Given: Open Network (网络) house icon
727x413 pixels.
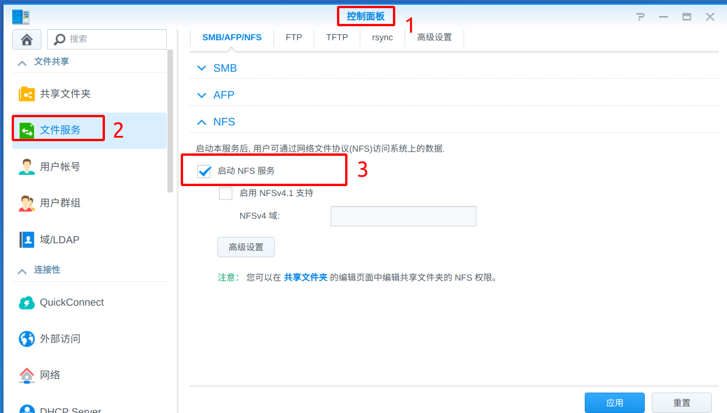Looking at the screenshot, I should 27,374.
